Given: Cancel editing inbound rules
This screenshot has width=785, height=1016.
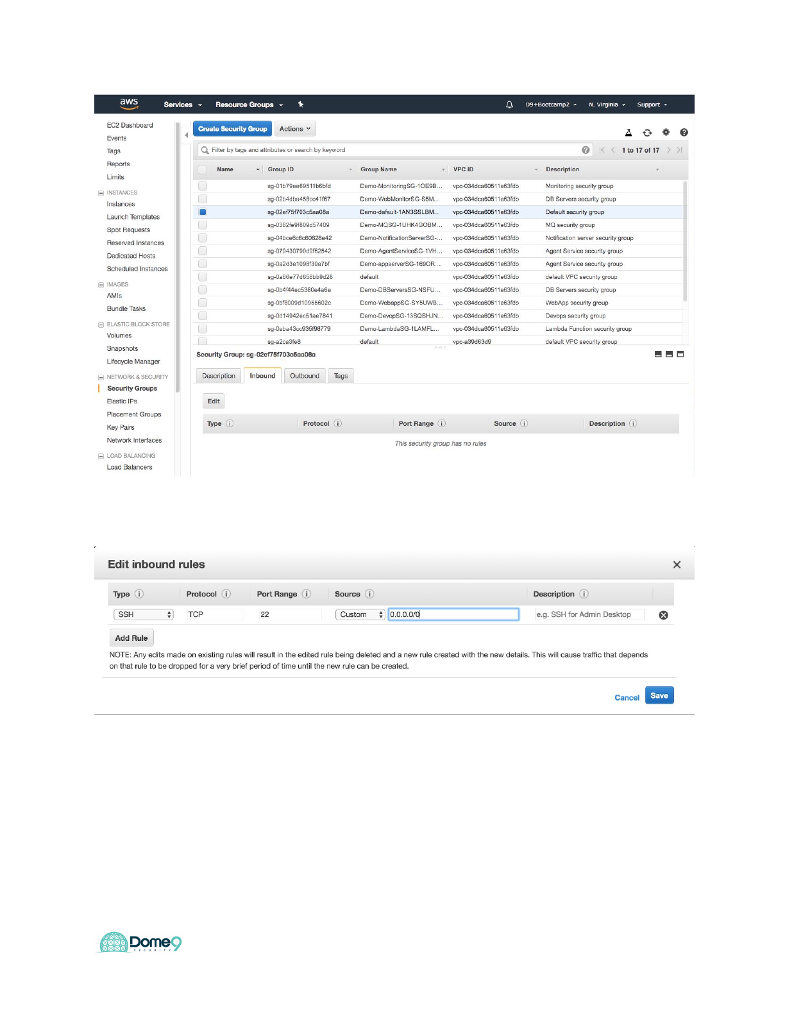Looking at the screenshot, I should 627,698.
